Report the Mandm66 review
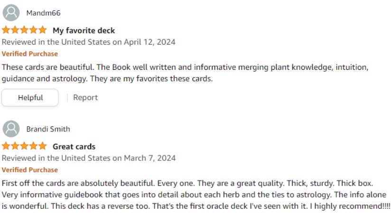Viewport: 391px width, 224px height. [x=85, y=98]
